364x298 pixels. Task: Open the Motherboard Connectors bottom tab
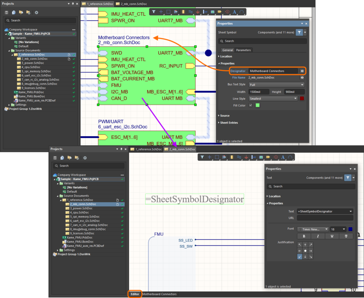(x=159, y=294)
